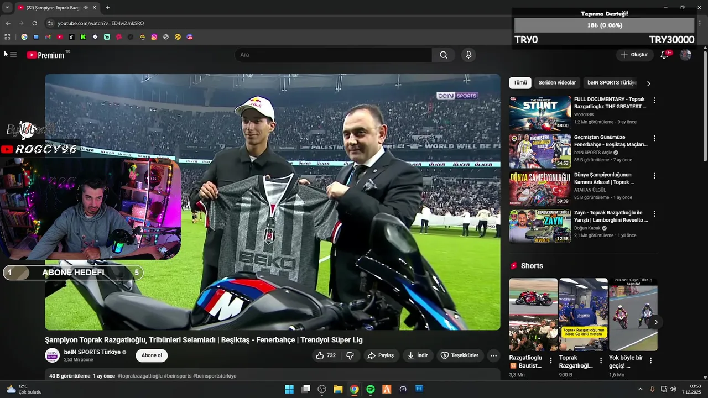Mute the tab via its speaker icon
708x398 pixels.
coord(85,8)
